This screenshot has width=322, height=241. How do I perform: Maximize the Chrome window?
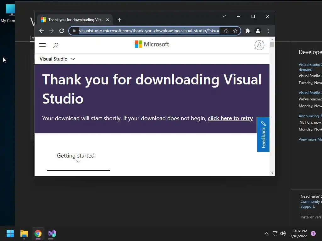point(253,16)
